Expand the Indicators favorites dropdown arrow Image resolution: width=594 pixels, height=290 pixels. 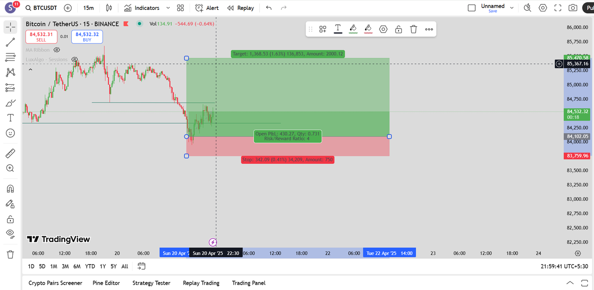tap(168, 8)
